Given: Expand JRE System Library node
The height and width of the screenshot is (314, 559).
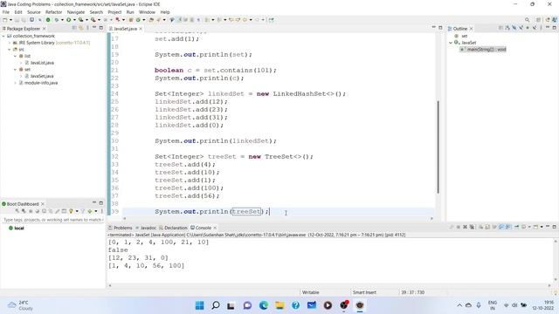Looking at the screenshot, I should 10,43.
